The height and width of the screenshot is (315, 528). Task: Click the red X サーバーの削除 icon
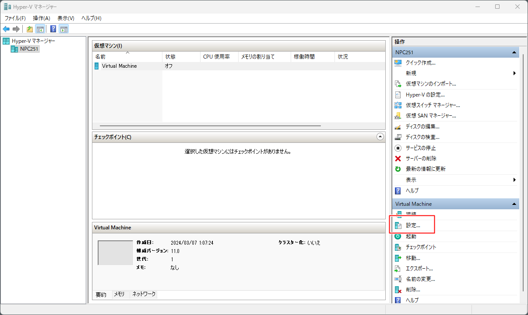coord(398,159)
